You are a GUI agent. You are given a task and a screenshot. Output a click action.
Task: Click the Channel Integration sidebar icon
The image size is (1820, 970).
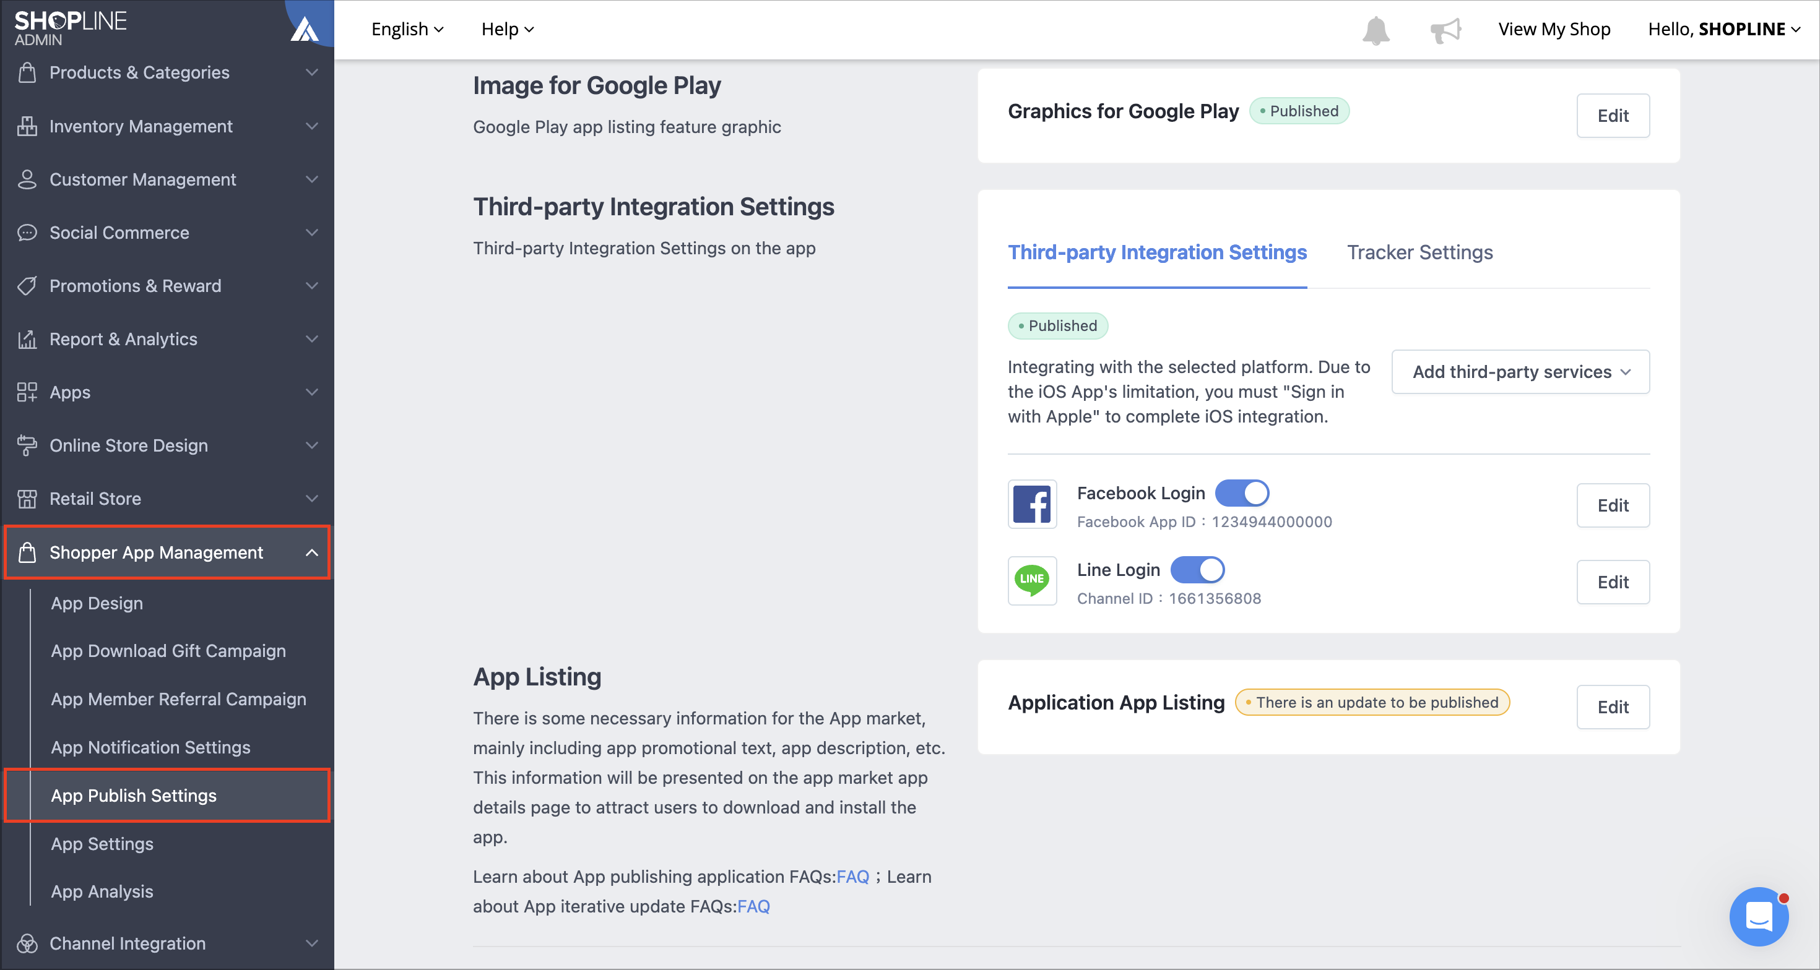tap(27, 944)
